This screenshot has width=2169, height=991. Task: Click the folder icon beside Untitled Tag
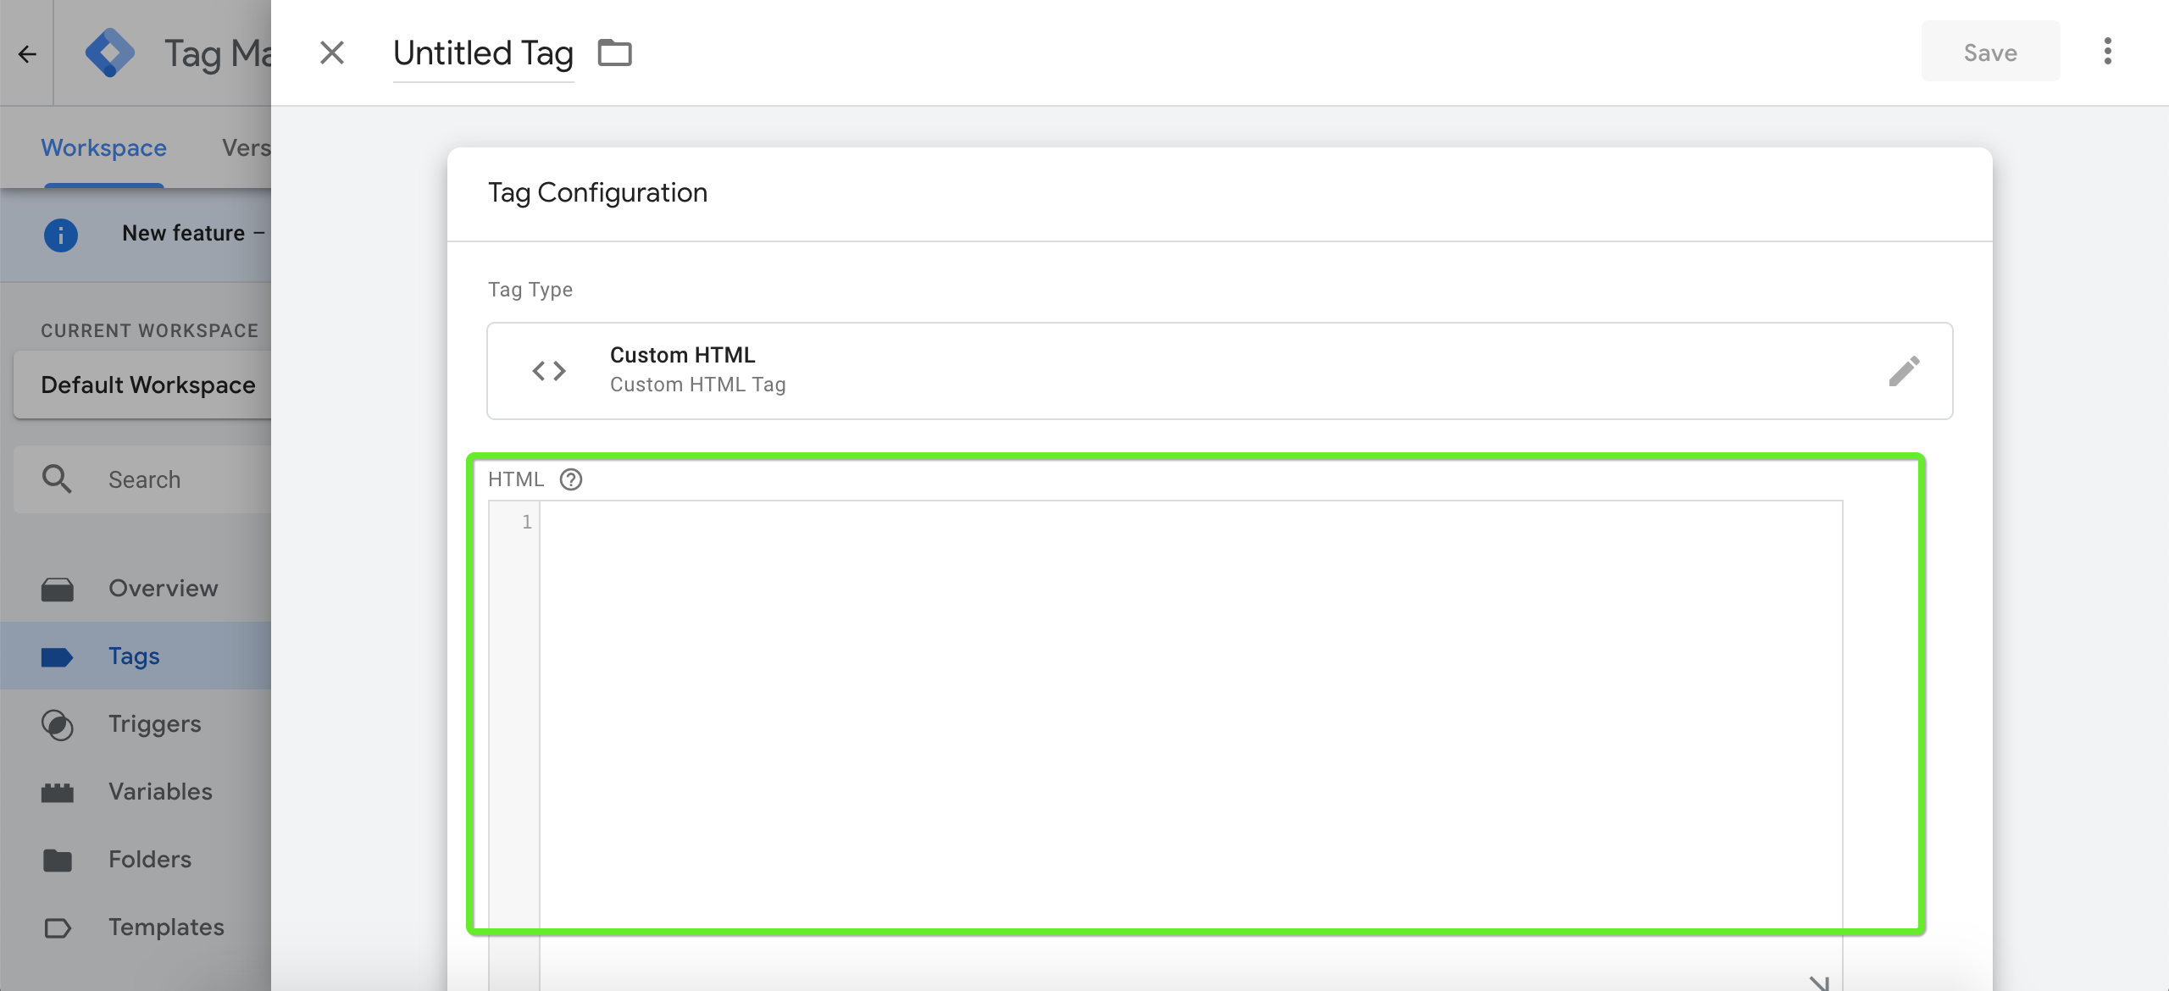614,53
